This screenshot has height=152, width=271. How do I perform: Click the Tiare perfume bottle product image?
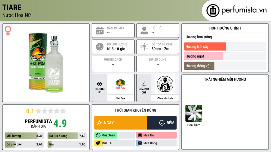point(46,63)
